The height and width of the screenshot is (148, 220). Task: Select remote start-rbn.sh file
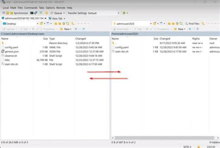pyautogui.click(x=122, y=52)
